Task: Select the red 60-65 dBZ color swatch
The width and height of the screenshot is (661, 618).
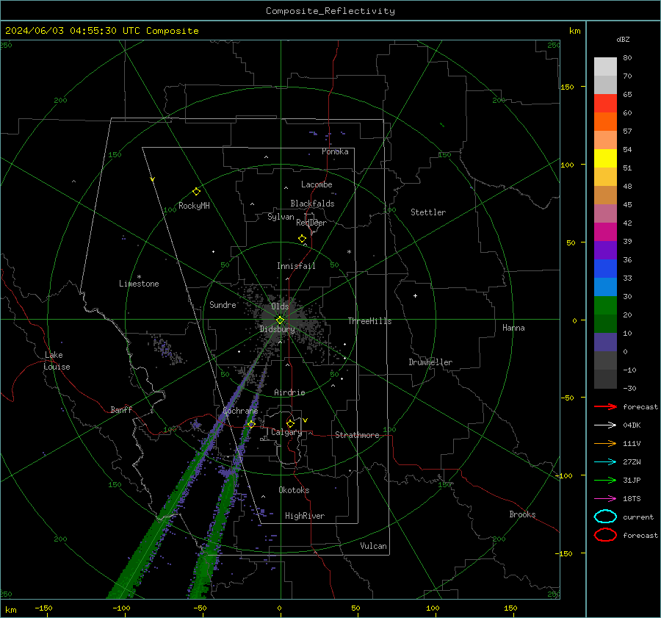Action: coord(605,104)
